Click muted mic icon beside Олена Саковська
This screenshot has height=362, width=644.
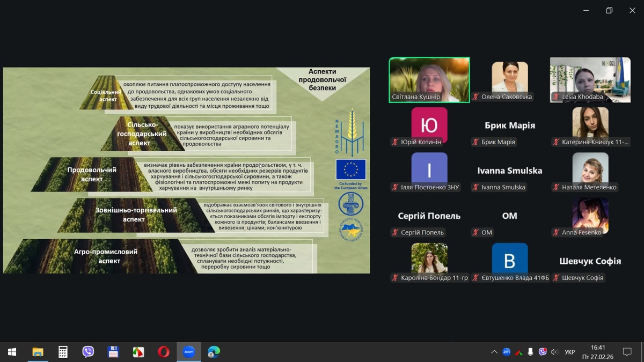[475, 97]
